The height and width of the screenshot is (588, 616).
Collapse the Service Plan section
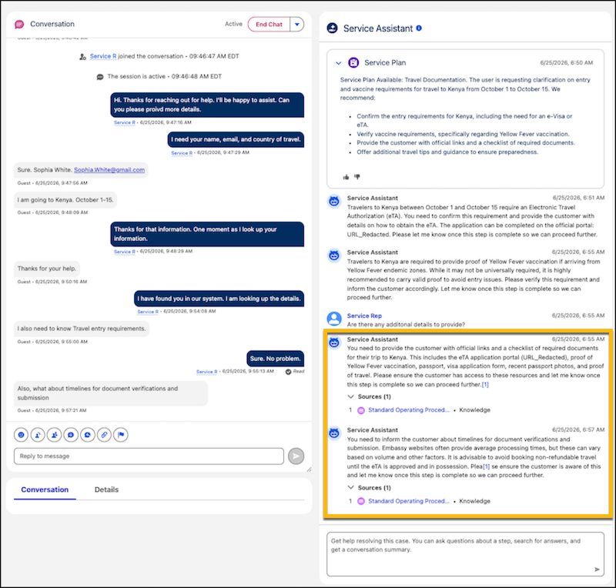click(338, 63)
